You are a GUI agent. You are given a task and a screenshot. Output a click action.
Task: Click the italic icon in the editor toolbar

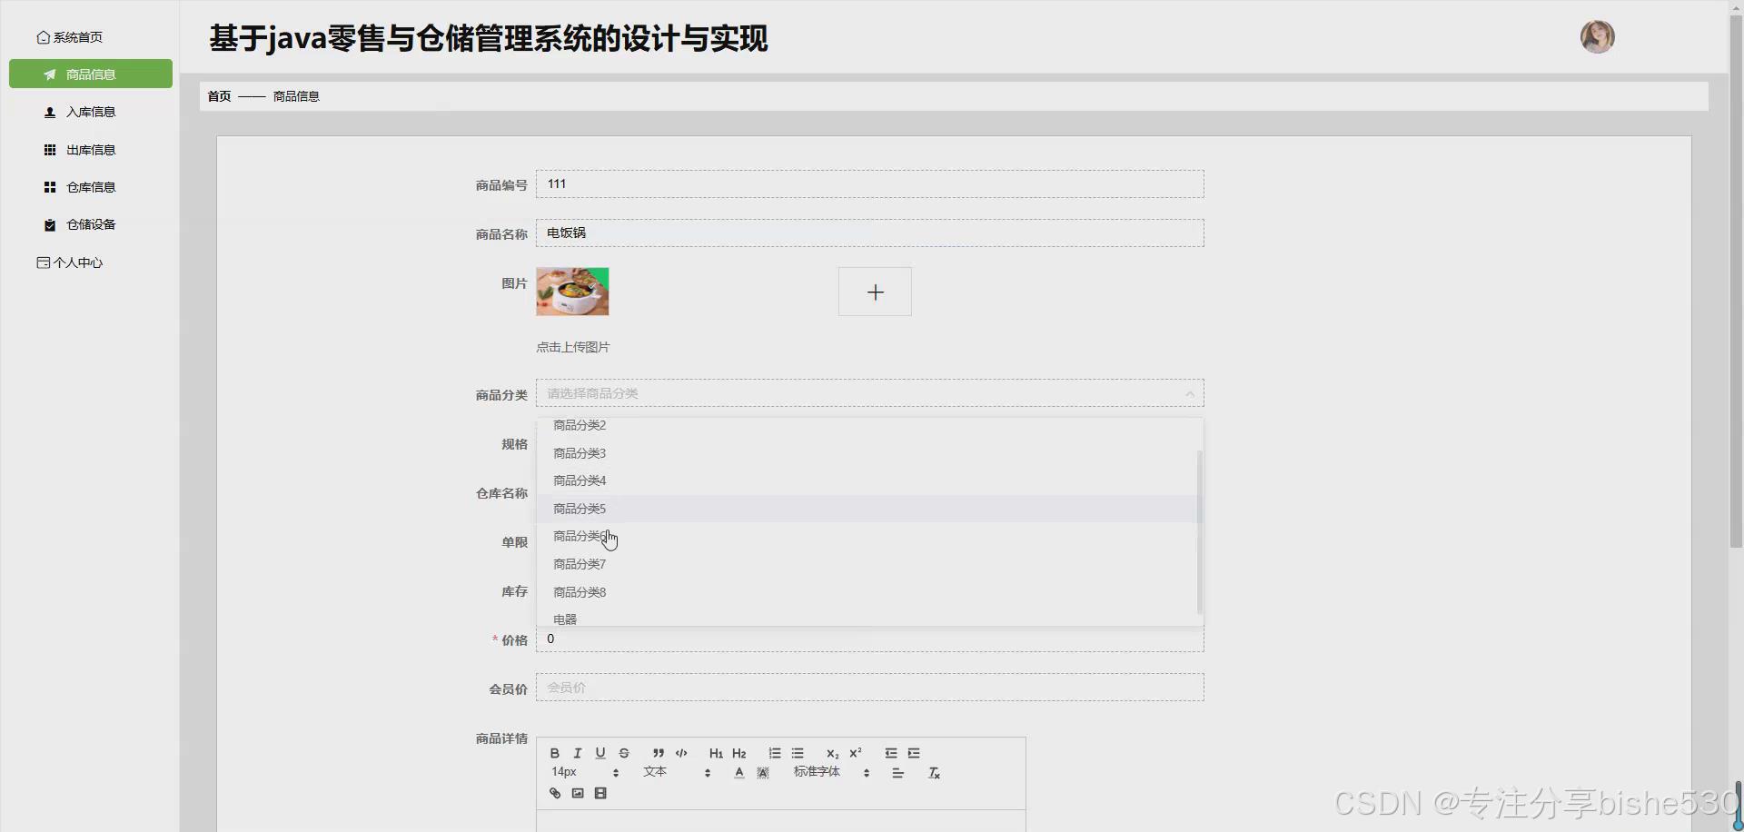[578, 754]
